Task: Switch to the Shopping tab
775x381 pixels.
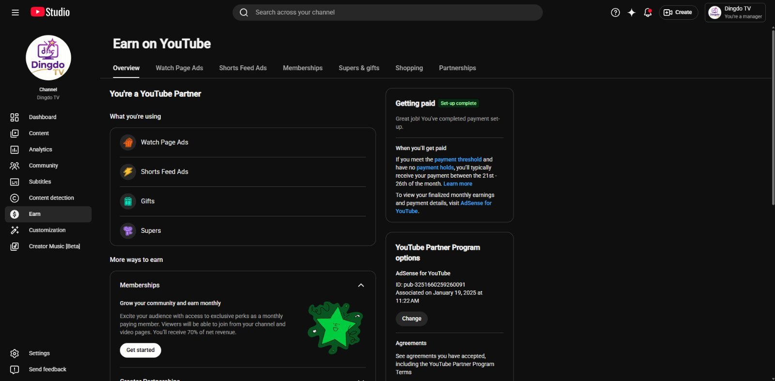Action: click(x=409, y=68)
